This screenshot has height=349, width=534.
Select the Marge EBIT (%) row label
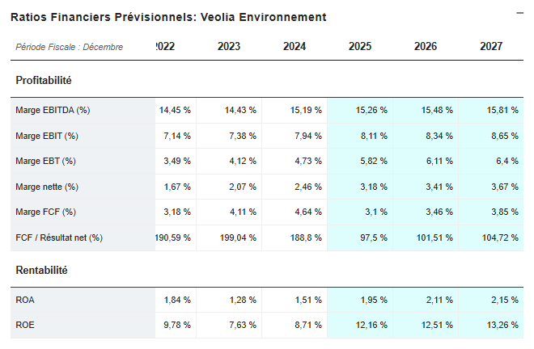point(47,136)
